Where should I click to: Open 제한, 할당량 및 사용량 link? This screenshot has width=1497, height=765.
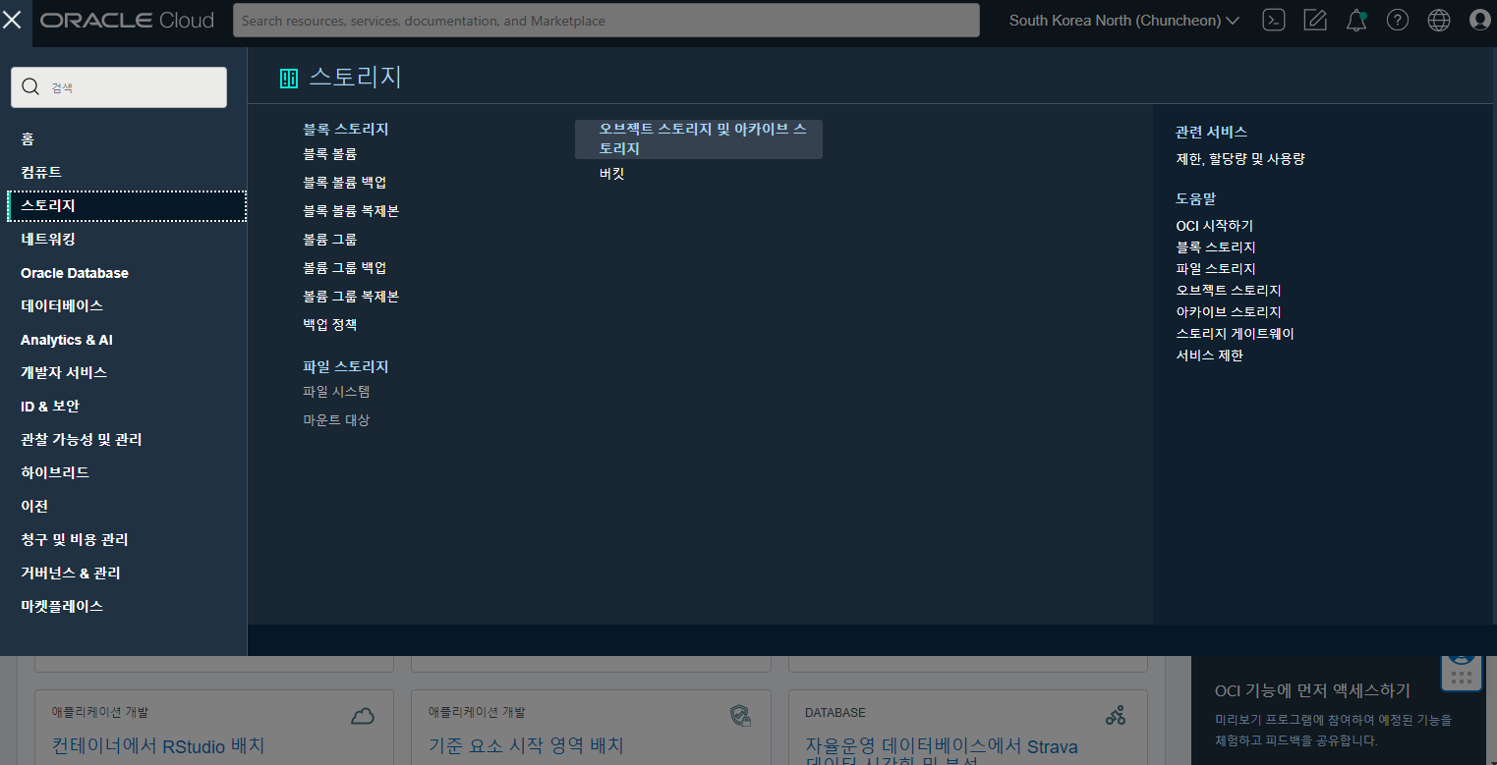pyautogui.click(x=1240, y=158)
